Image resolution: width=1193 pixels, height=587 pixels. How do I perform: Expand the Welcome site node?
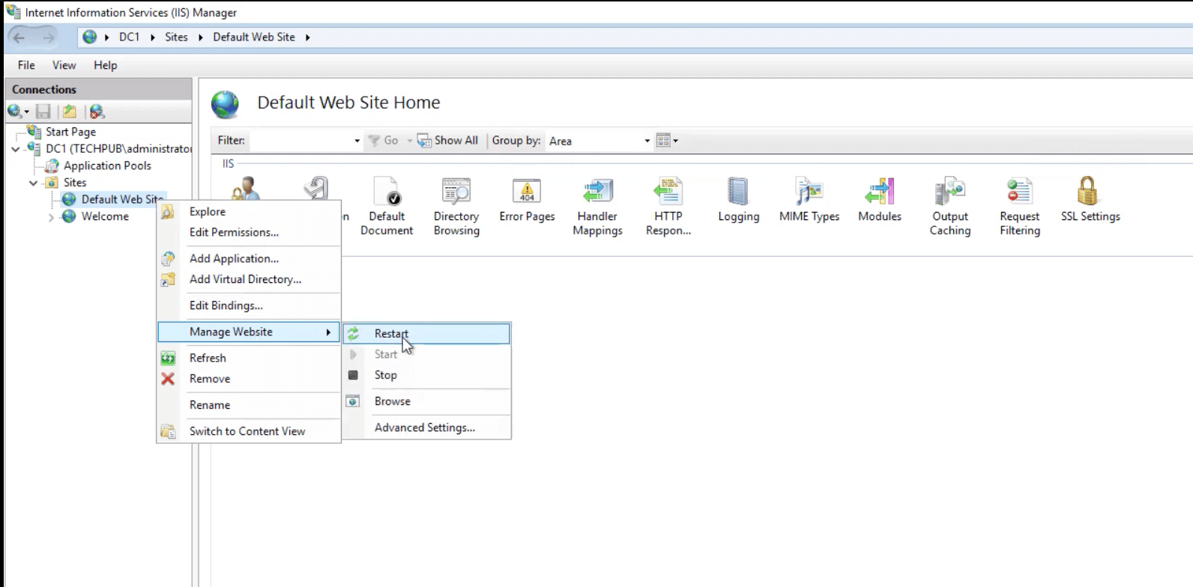point(50,217)
